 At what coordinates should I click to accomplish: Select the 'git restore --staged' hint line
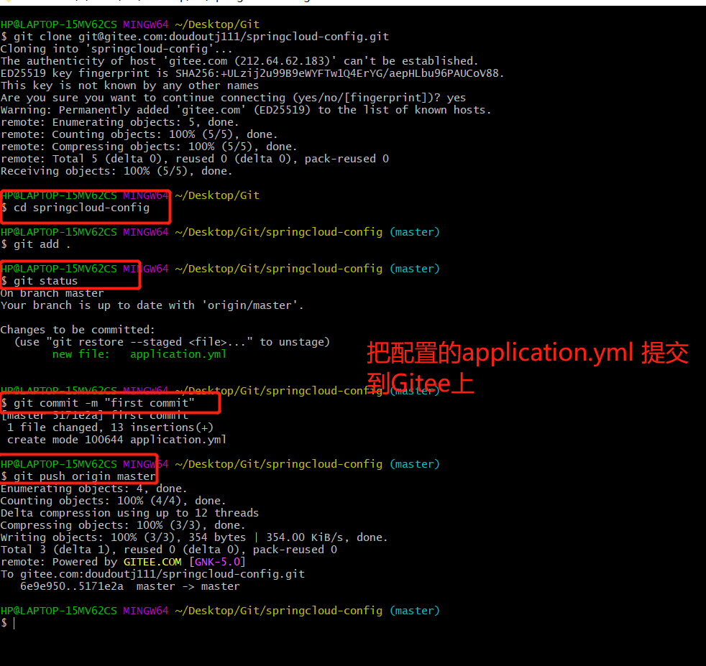point(172,342)
